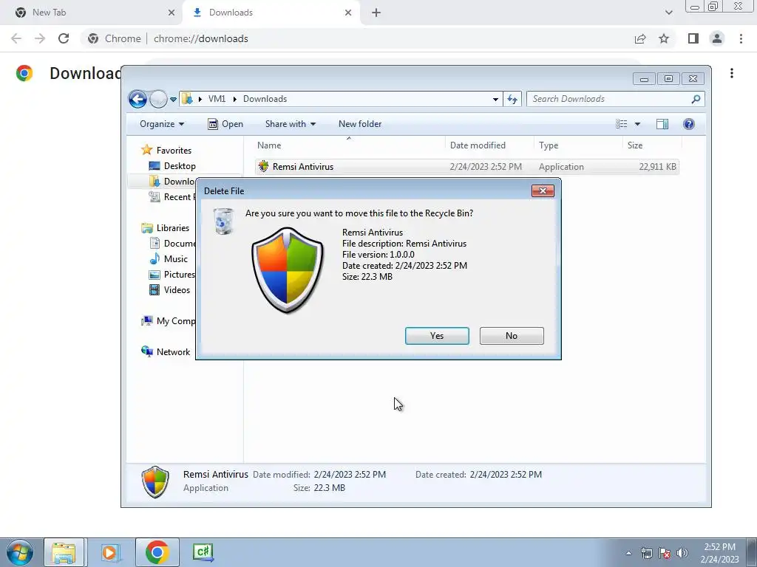757x567 pixels.
Task: Click the shield icon in the details pane
Action: point(155,481)
